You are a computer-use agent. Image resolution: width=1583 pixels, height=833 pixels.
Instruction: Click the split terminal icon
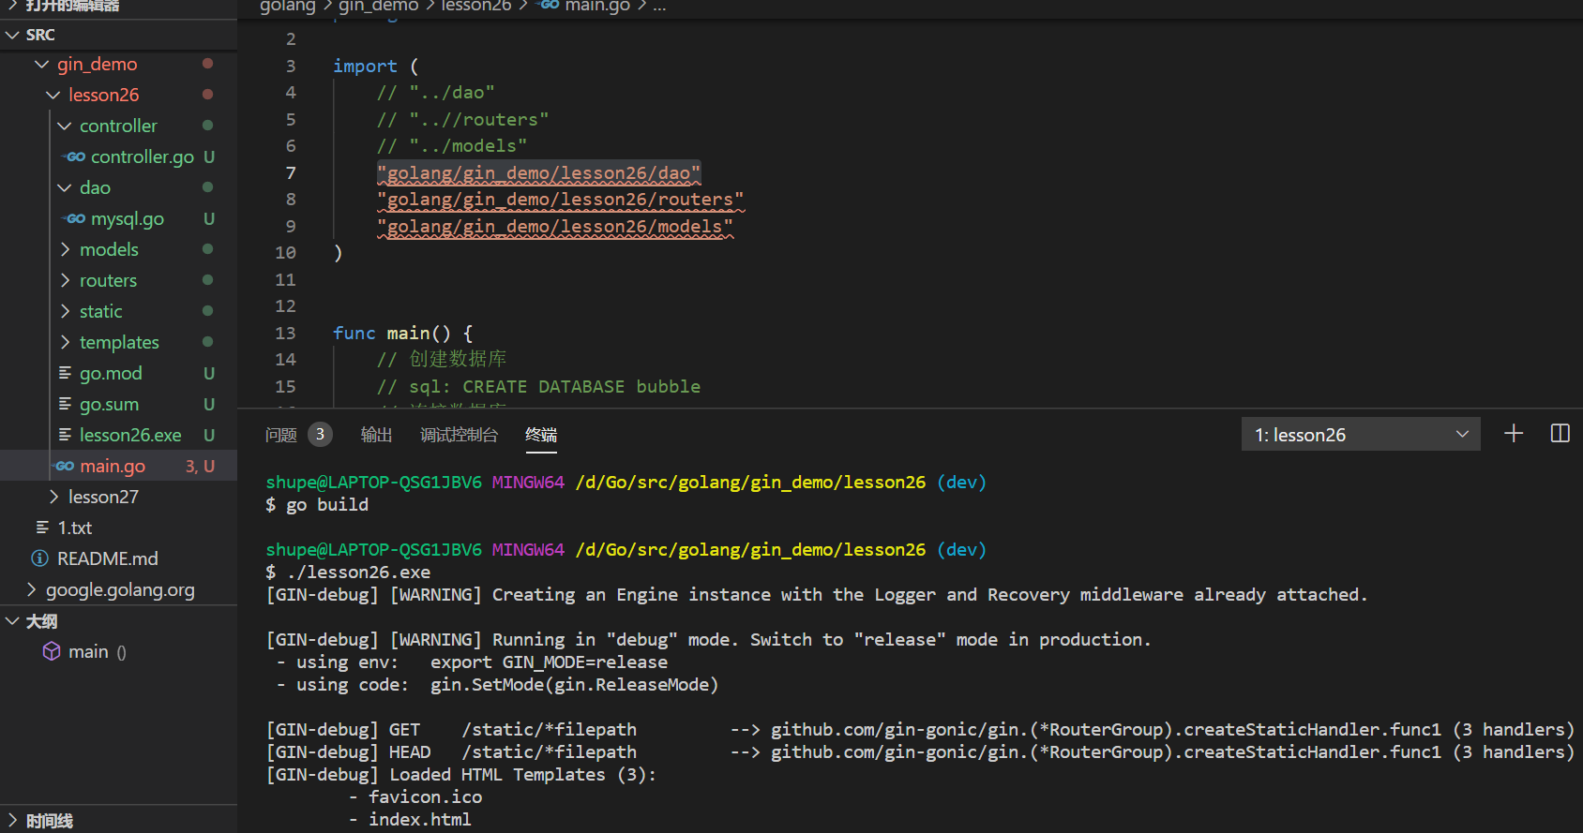1560,434
